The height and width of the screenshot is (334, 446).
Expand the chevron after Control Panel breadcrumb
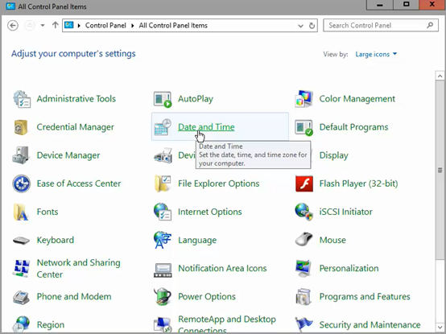click(133, 26)
